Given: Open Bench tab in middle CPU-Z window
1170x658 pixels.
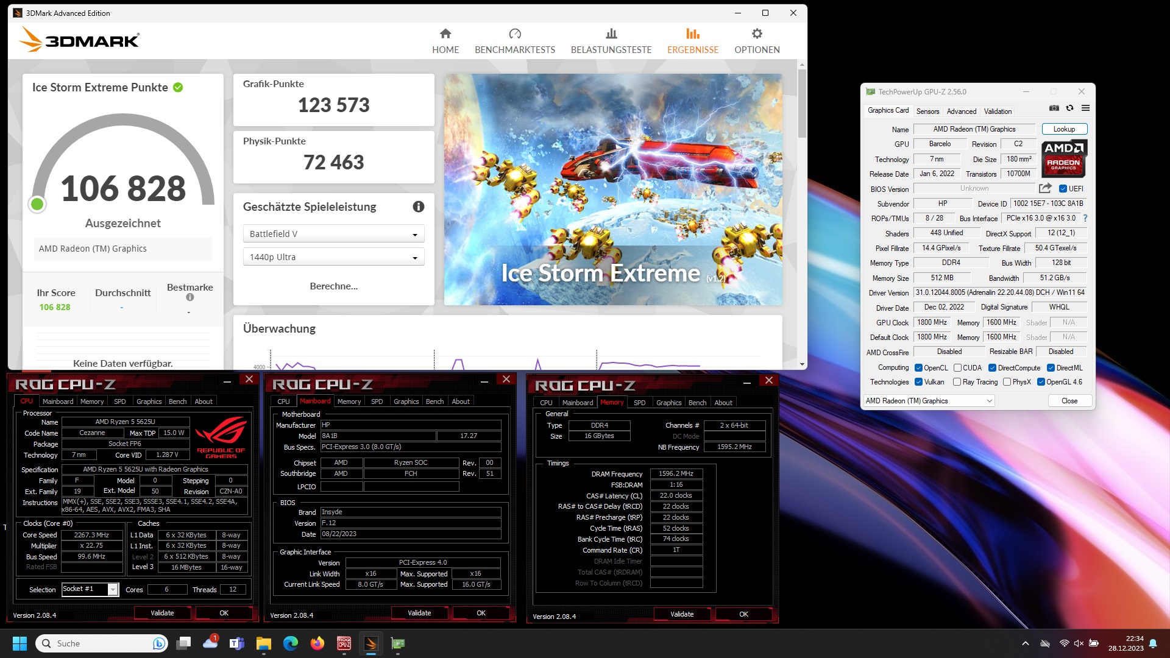Looking at the screenshot, I should tap(435, 402).
